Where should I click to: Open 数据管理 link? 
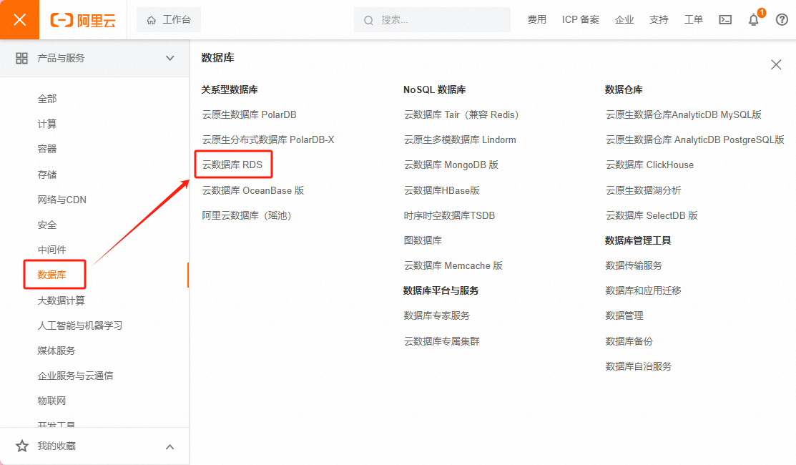624,315
